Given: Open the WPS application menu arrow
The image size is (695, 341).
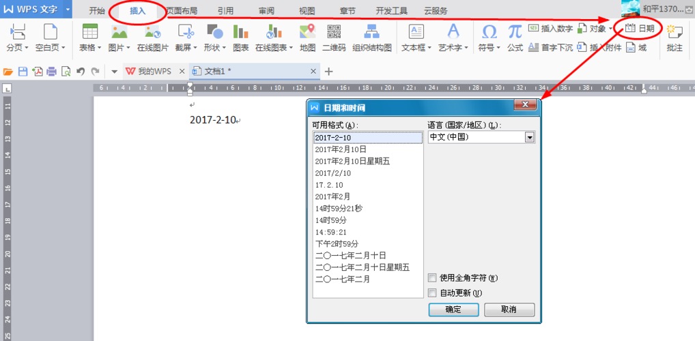Looking at the screenshot, I should tap(67, 10).
